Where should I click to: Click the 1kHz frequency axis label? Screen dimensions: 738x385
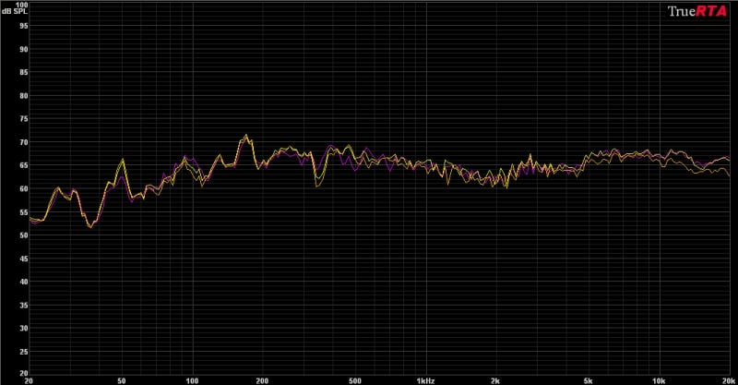424,379
